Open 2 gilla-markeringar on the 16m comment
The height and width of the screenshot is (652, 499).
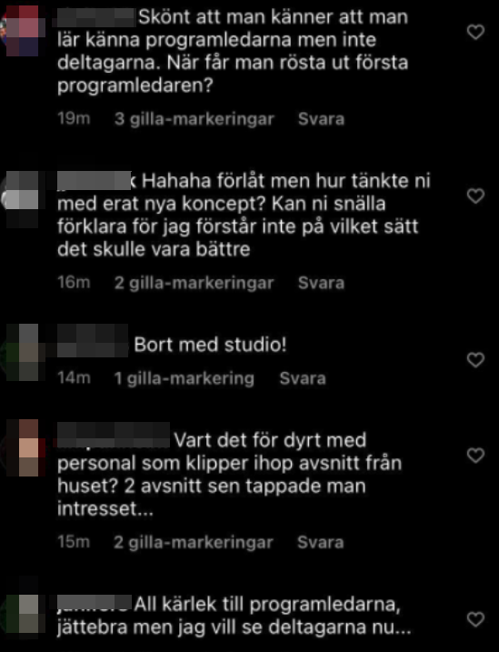click(x=194, y=283)
